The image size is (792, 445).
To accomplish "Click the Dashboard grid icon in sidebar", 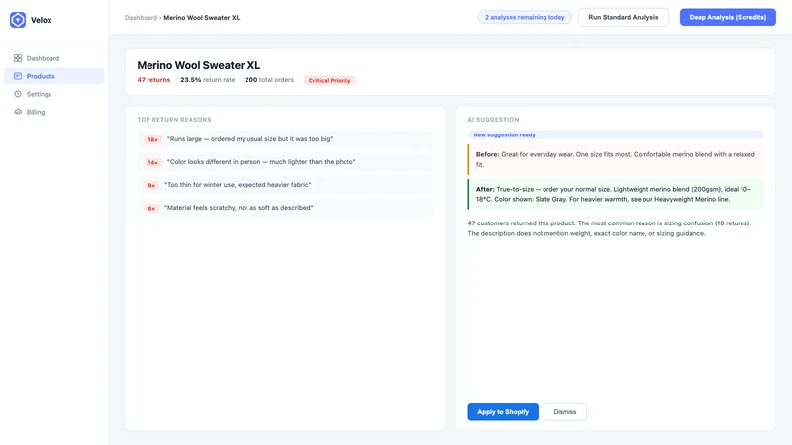I will (x=18, y=58).
